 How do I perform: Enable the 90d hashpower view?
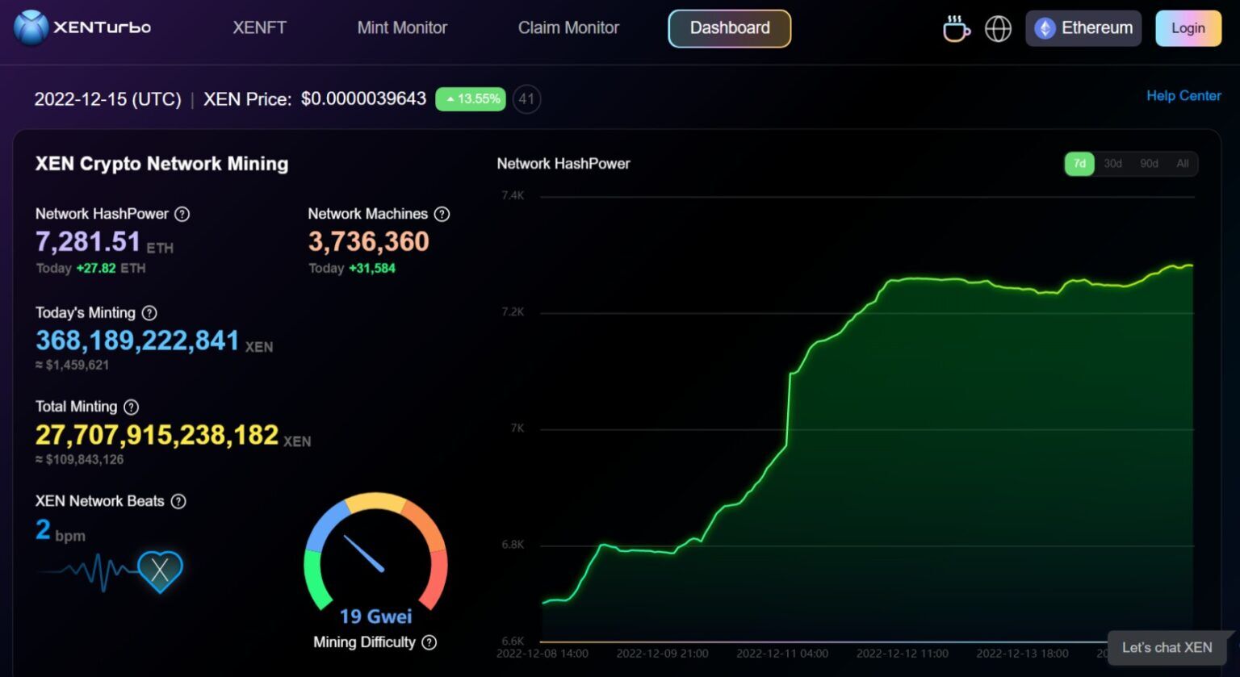[1148, 163]
